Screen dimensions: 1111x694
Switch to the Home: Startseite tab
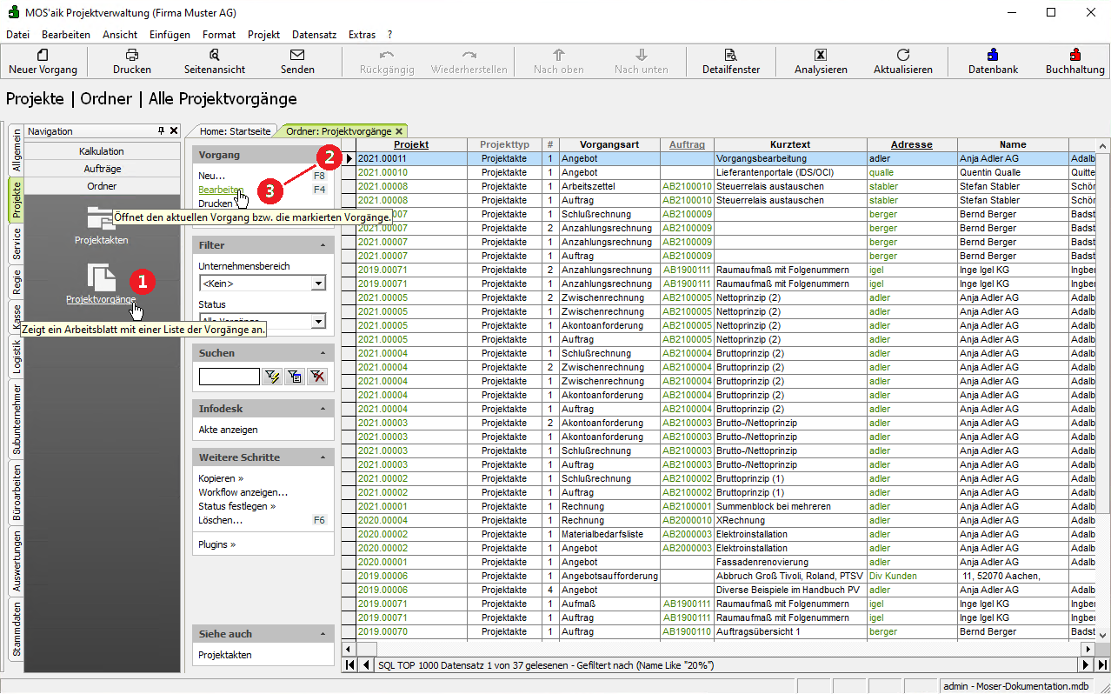tap(235, 131)
